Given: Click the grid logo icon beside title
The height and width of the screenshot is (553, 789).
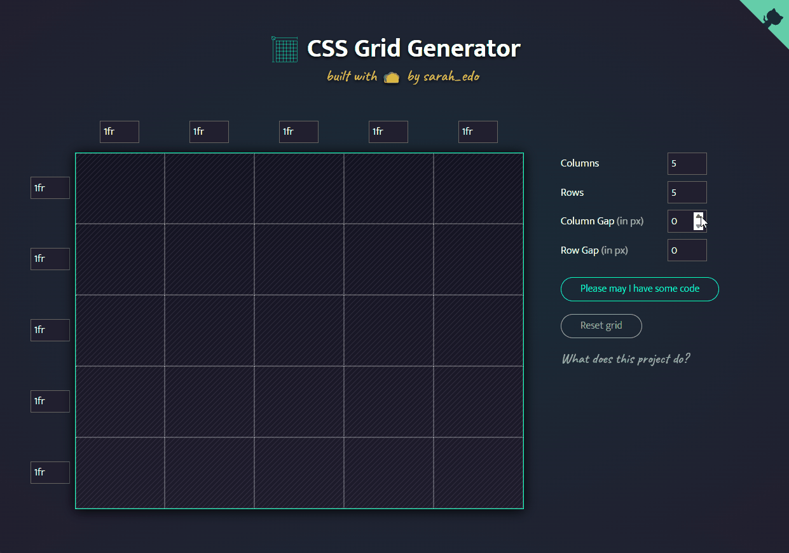Looking at the screenshot, I should (285, 49).
